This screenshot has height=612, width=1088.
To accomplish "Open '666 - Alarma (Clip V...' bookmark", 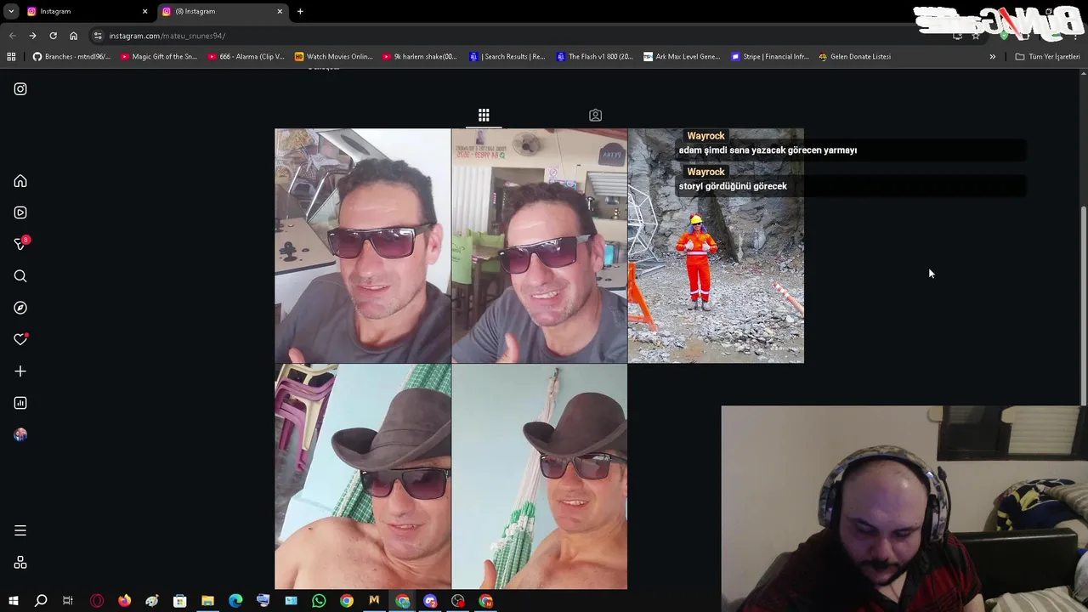I will [246, 56].
